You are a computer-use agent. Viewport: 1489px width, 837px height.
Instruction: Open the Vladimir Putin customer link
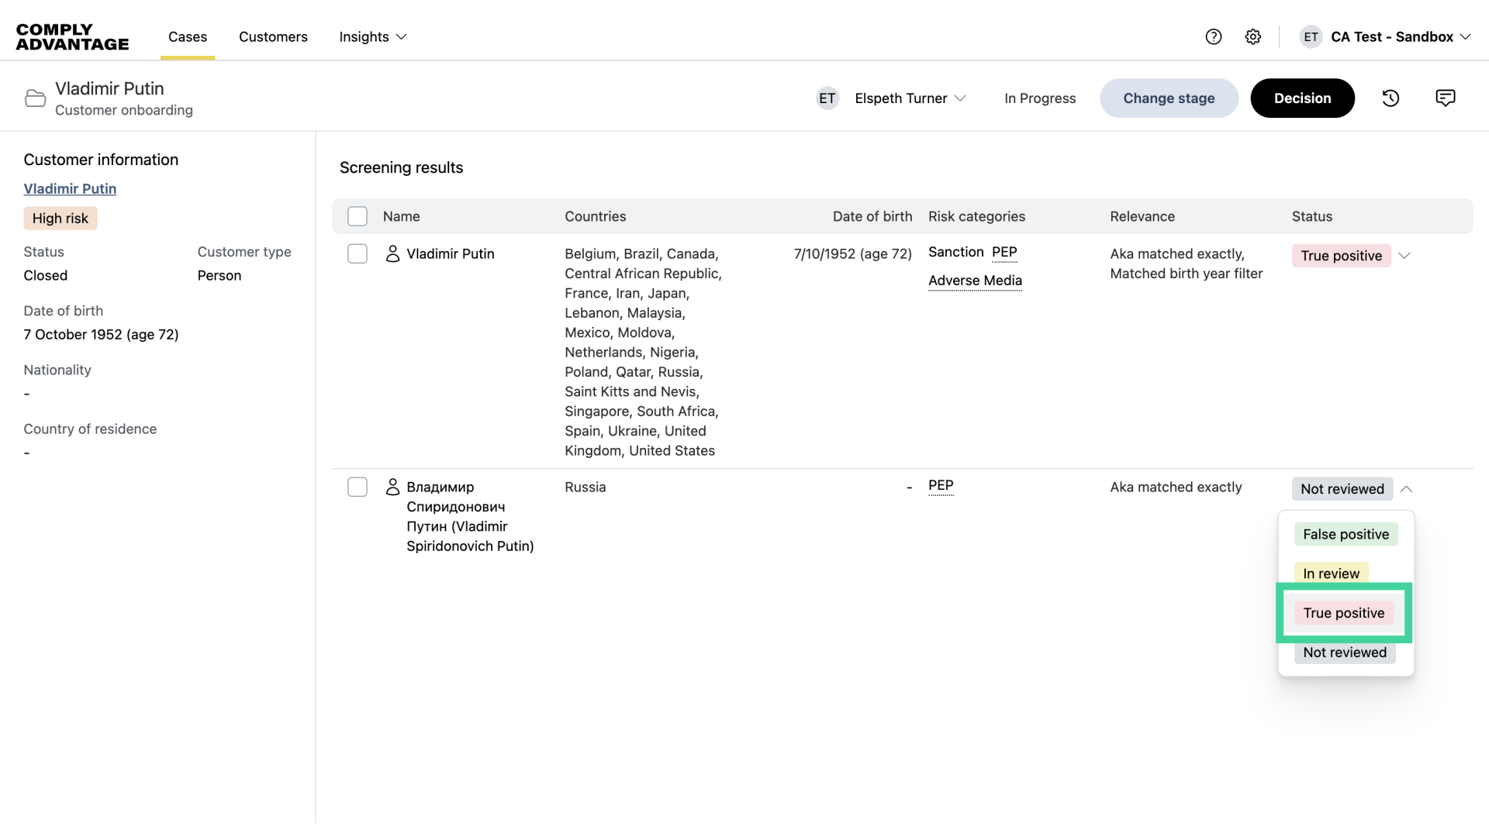[70, 188]
